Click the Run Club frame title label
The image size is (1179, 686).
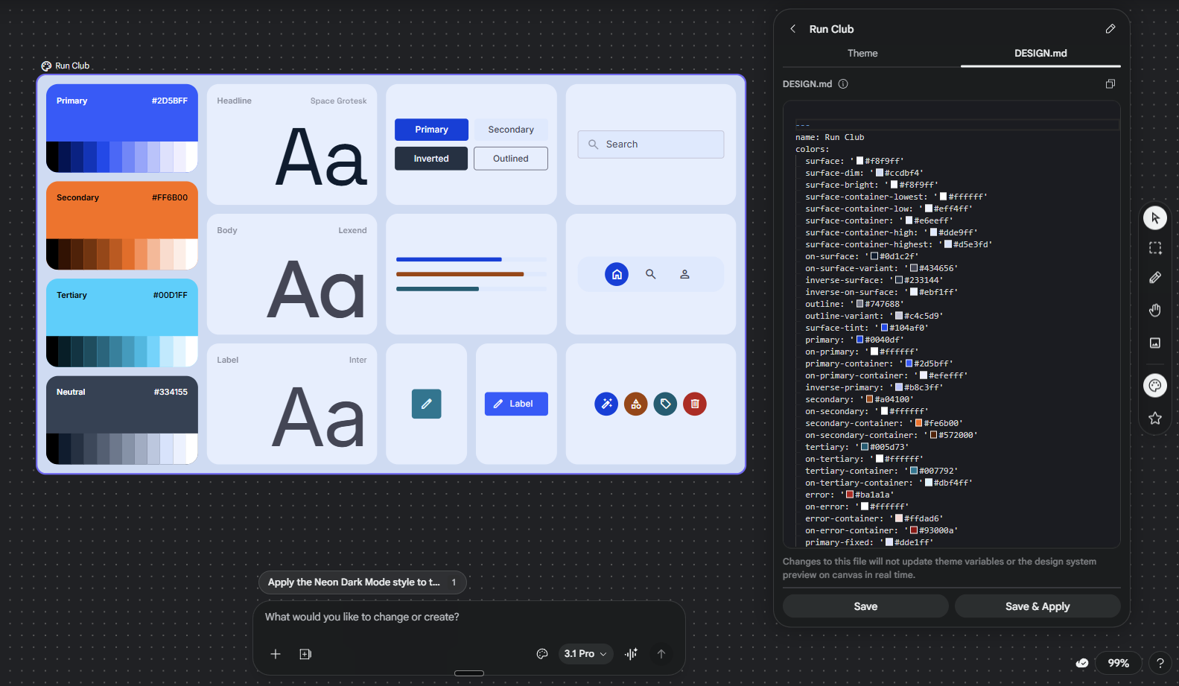71,66
